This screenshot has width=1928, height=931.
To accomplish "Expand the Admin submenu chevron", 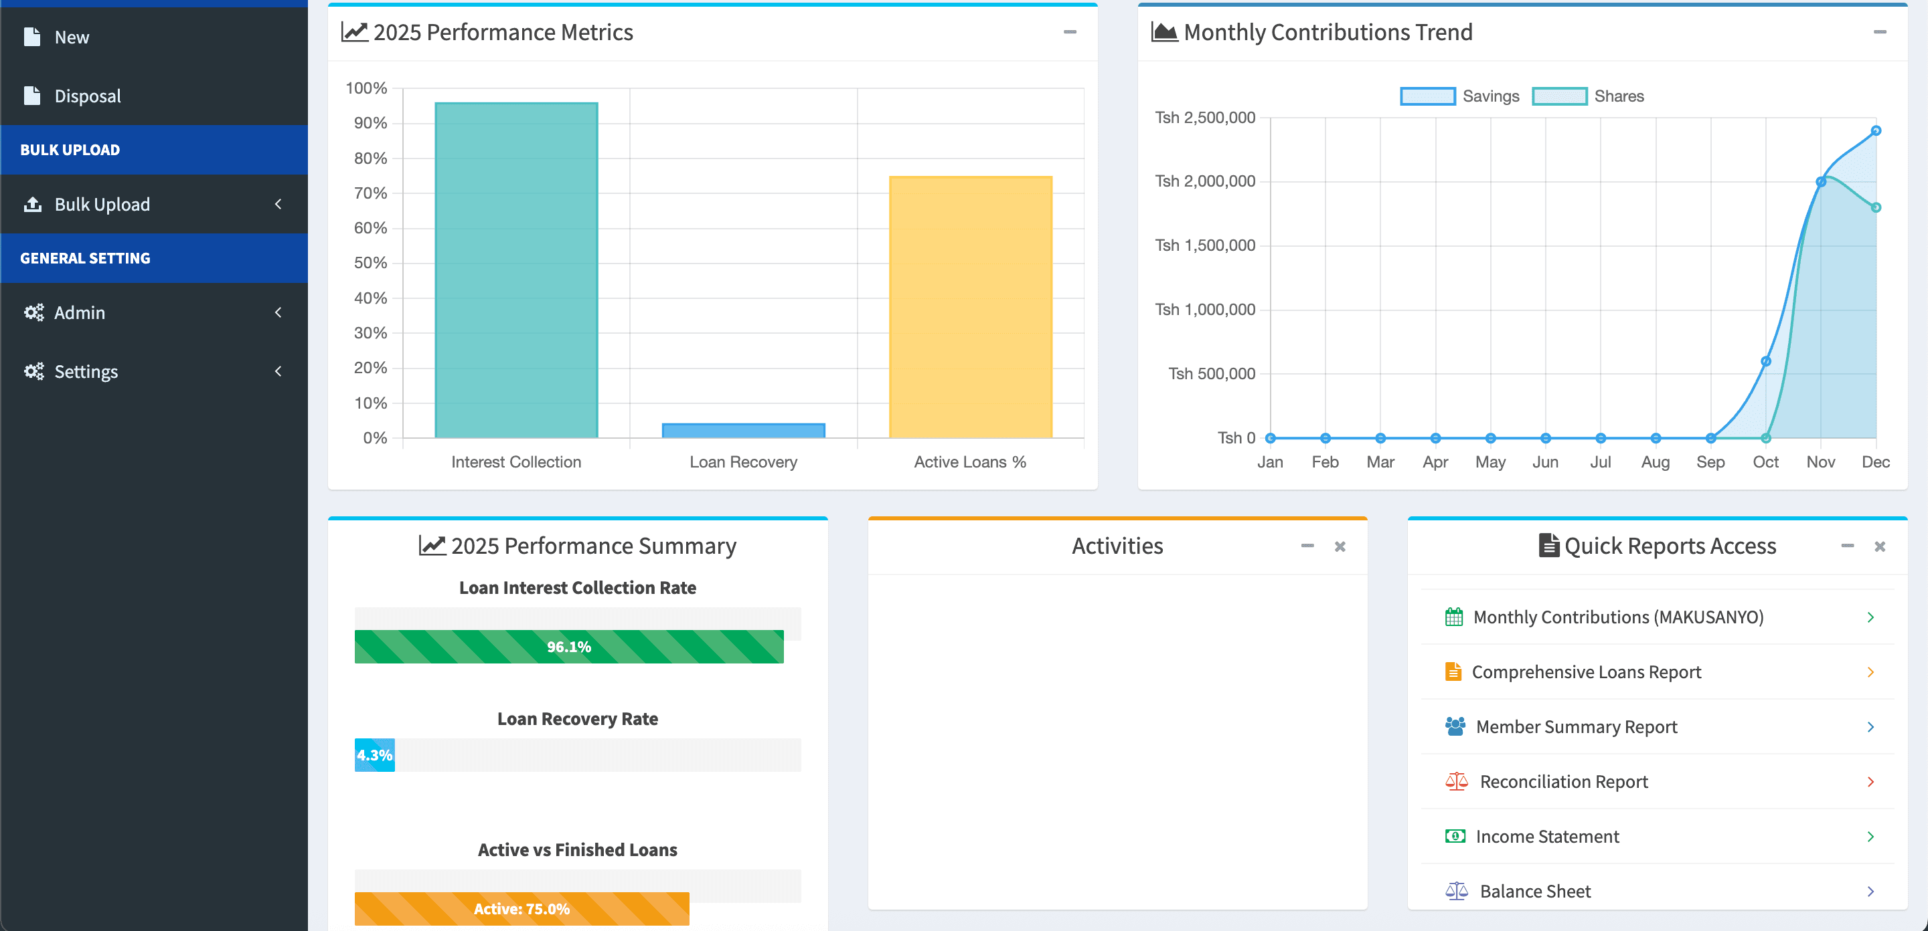I will pyautogui.click(x=278, y=312).
